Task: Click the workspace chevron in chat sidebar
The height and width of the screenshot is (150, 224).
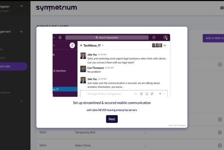Action: (54, 45)
